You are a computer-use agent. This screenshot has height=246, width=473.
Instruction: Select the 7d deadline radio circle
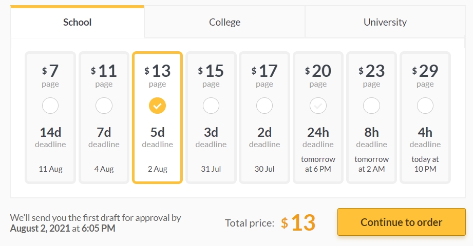(104, 106)
